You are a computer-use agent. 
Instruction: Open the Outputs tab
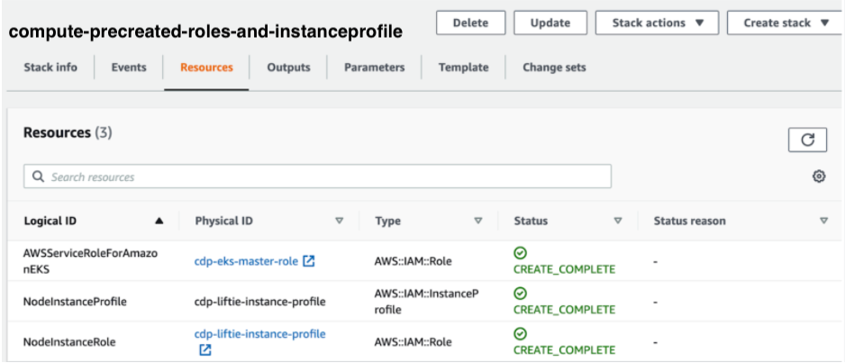coord(288,68)
